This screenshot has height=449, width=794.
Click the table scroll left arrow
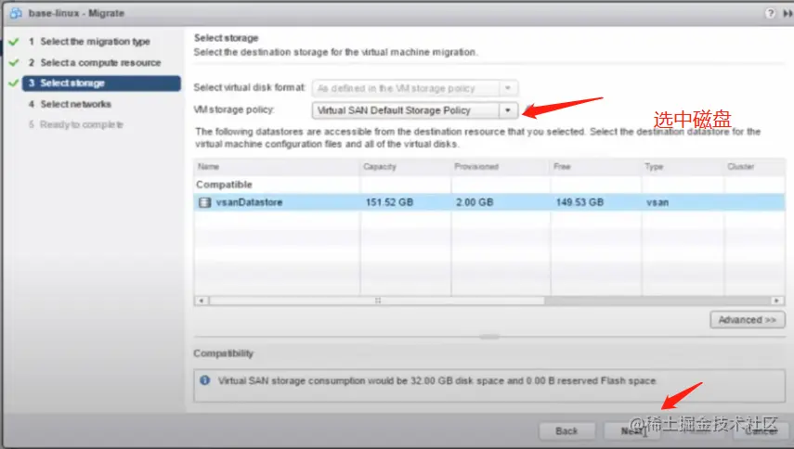pos(202,301)
